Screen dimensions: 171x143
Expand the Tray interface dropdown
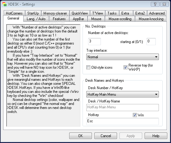pyautogui.click(x=123, y=57)
